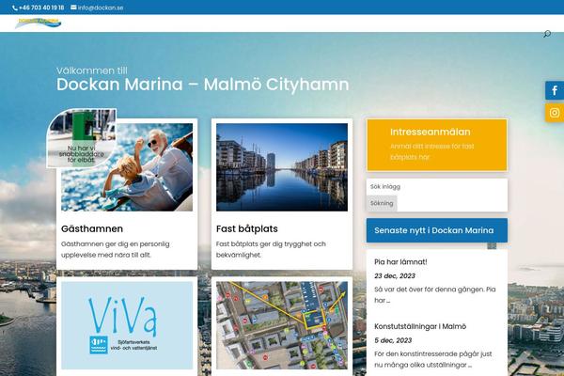This screenshot has height=376, width=564.
Task: Open the Instagram side icon
Action: pyautogui.click(x=555, y=113)
